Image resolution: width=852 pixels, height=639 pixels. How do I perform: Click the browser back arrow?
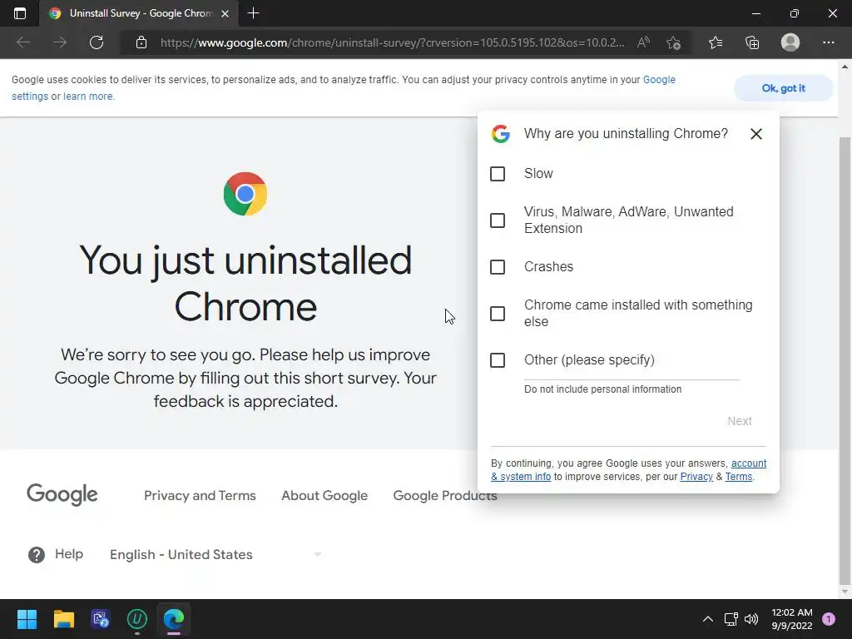[x=22, y=42]
